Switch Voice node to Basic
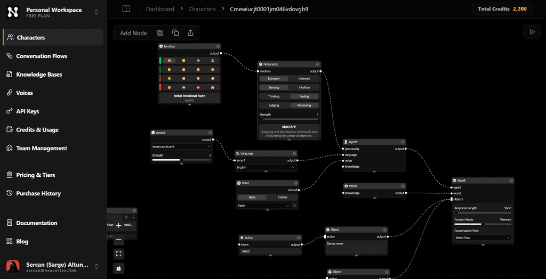Screen dimensions: 546x279 pos(252,197)
